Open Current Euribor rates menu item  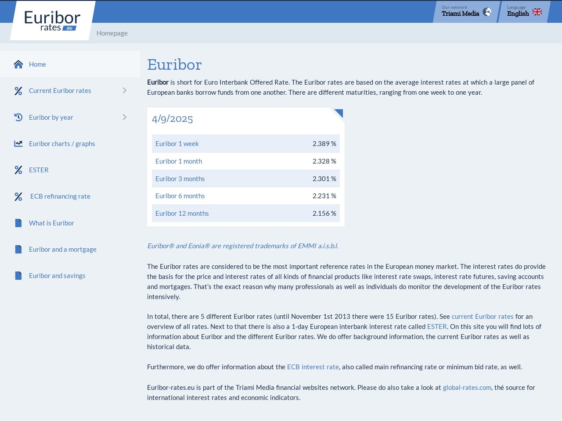pyautogui.click(x=60, y=91)
